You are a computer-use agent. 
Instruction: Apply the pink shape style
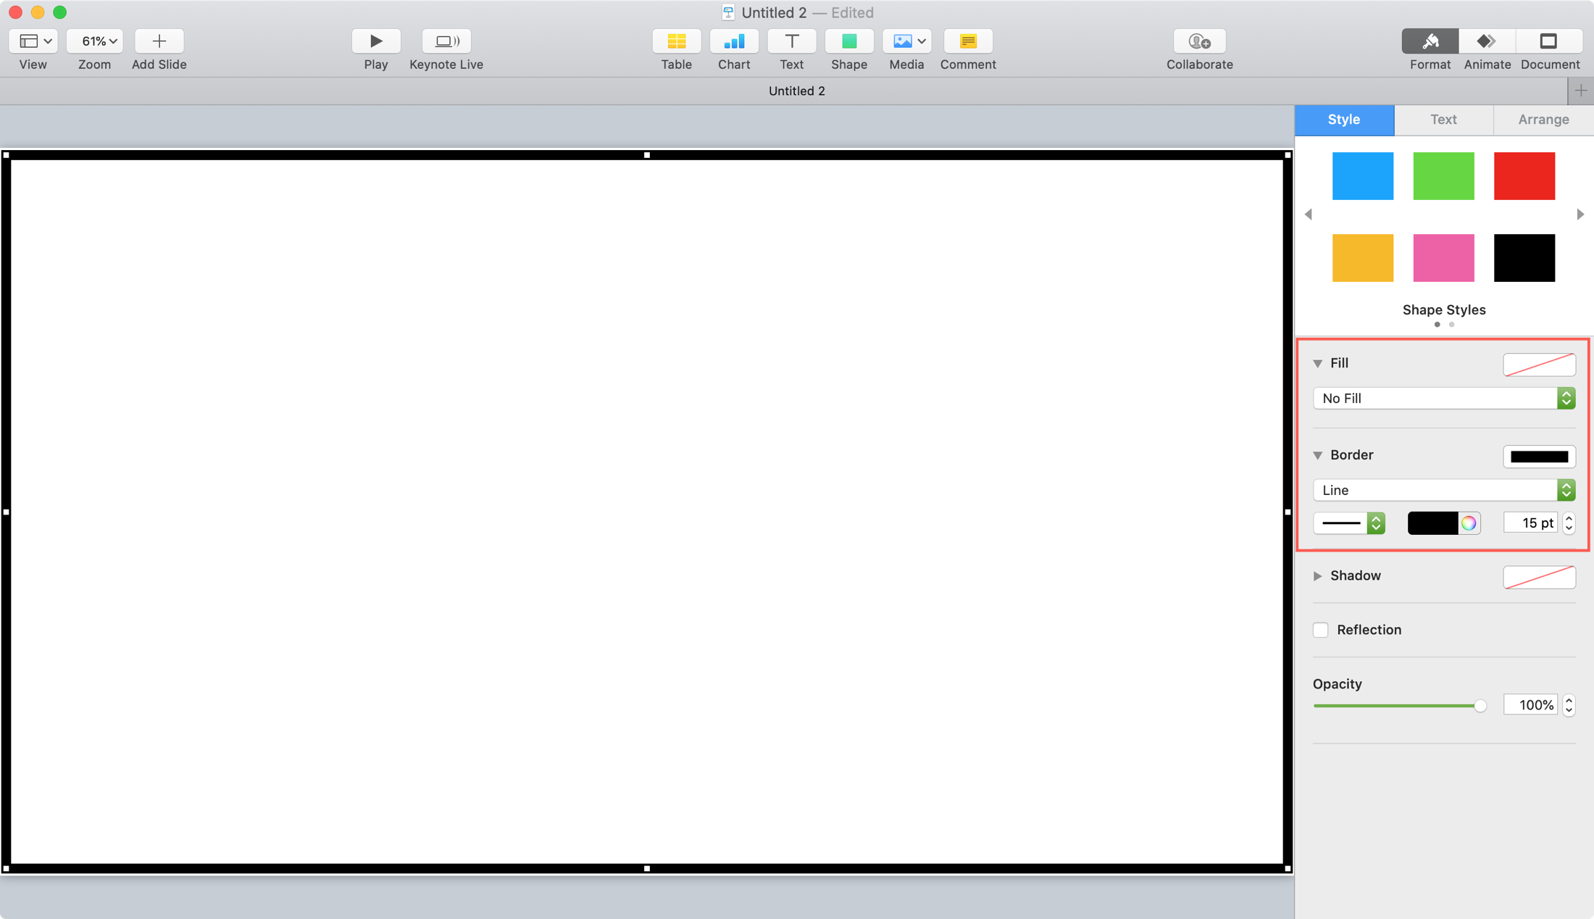(x=1443, y=257)
